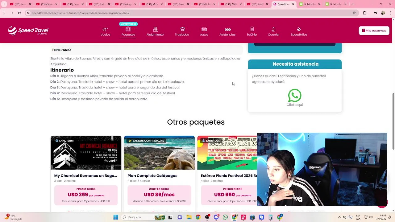Viewport: 395px width, 222px height.
Task: Open Asistencias section
Action: coord(227,31)
